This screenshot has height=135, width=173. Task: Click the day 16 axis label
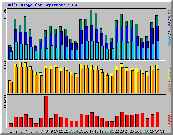click(86, 131)
